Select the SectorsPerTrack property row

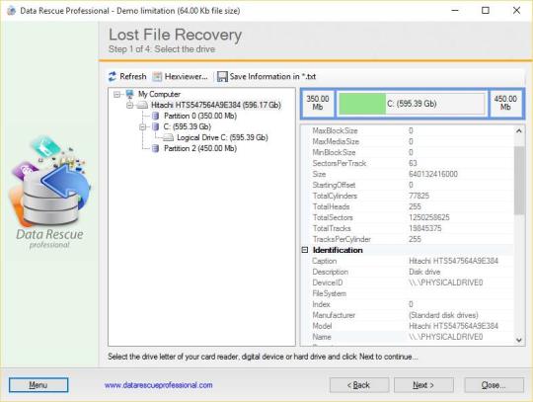408,163
